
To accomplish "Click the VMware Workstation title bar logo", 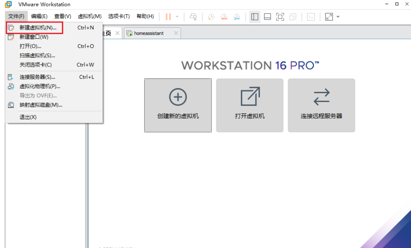I will (x=8, y=5).
